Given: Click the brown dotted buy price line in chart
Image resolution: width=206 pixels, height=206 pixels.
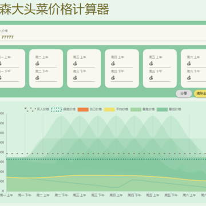Looking at the screenshot, I should (106, 153).
